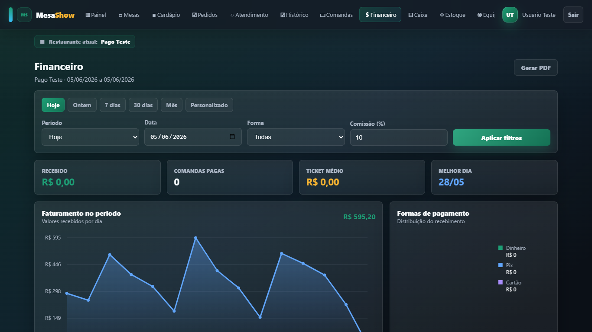Select the Hoje quick filter

[x=53, y=105]
